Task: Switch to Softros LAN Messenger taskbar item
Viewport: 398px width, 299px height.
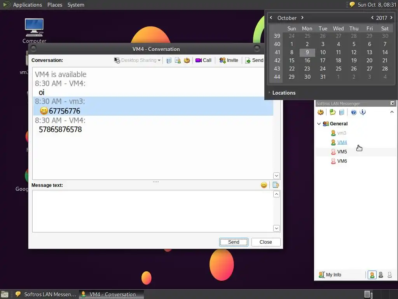Action: [x=46, y=294]
